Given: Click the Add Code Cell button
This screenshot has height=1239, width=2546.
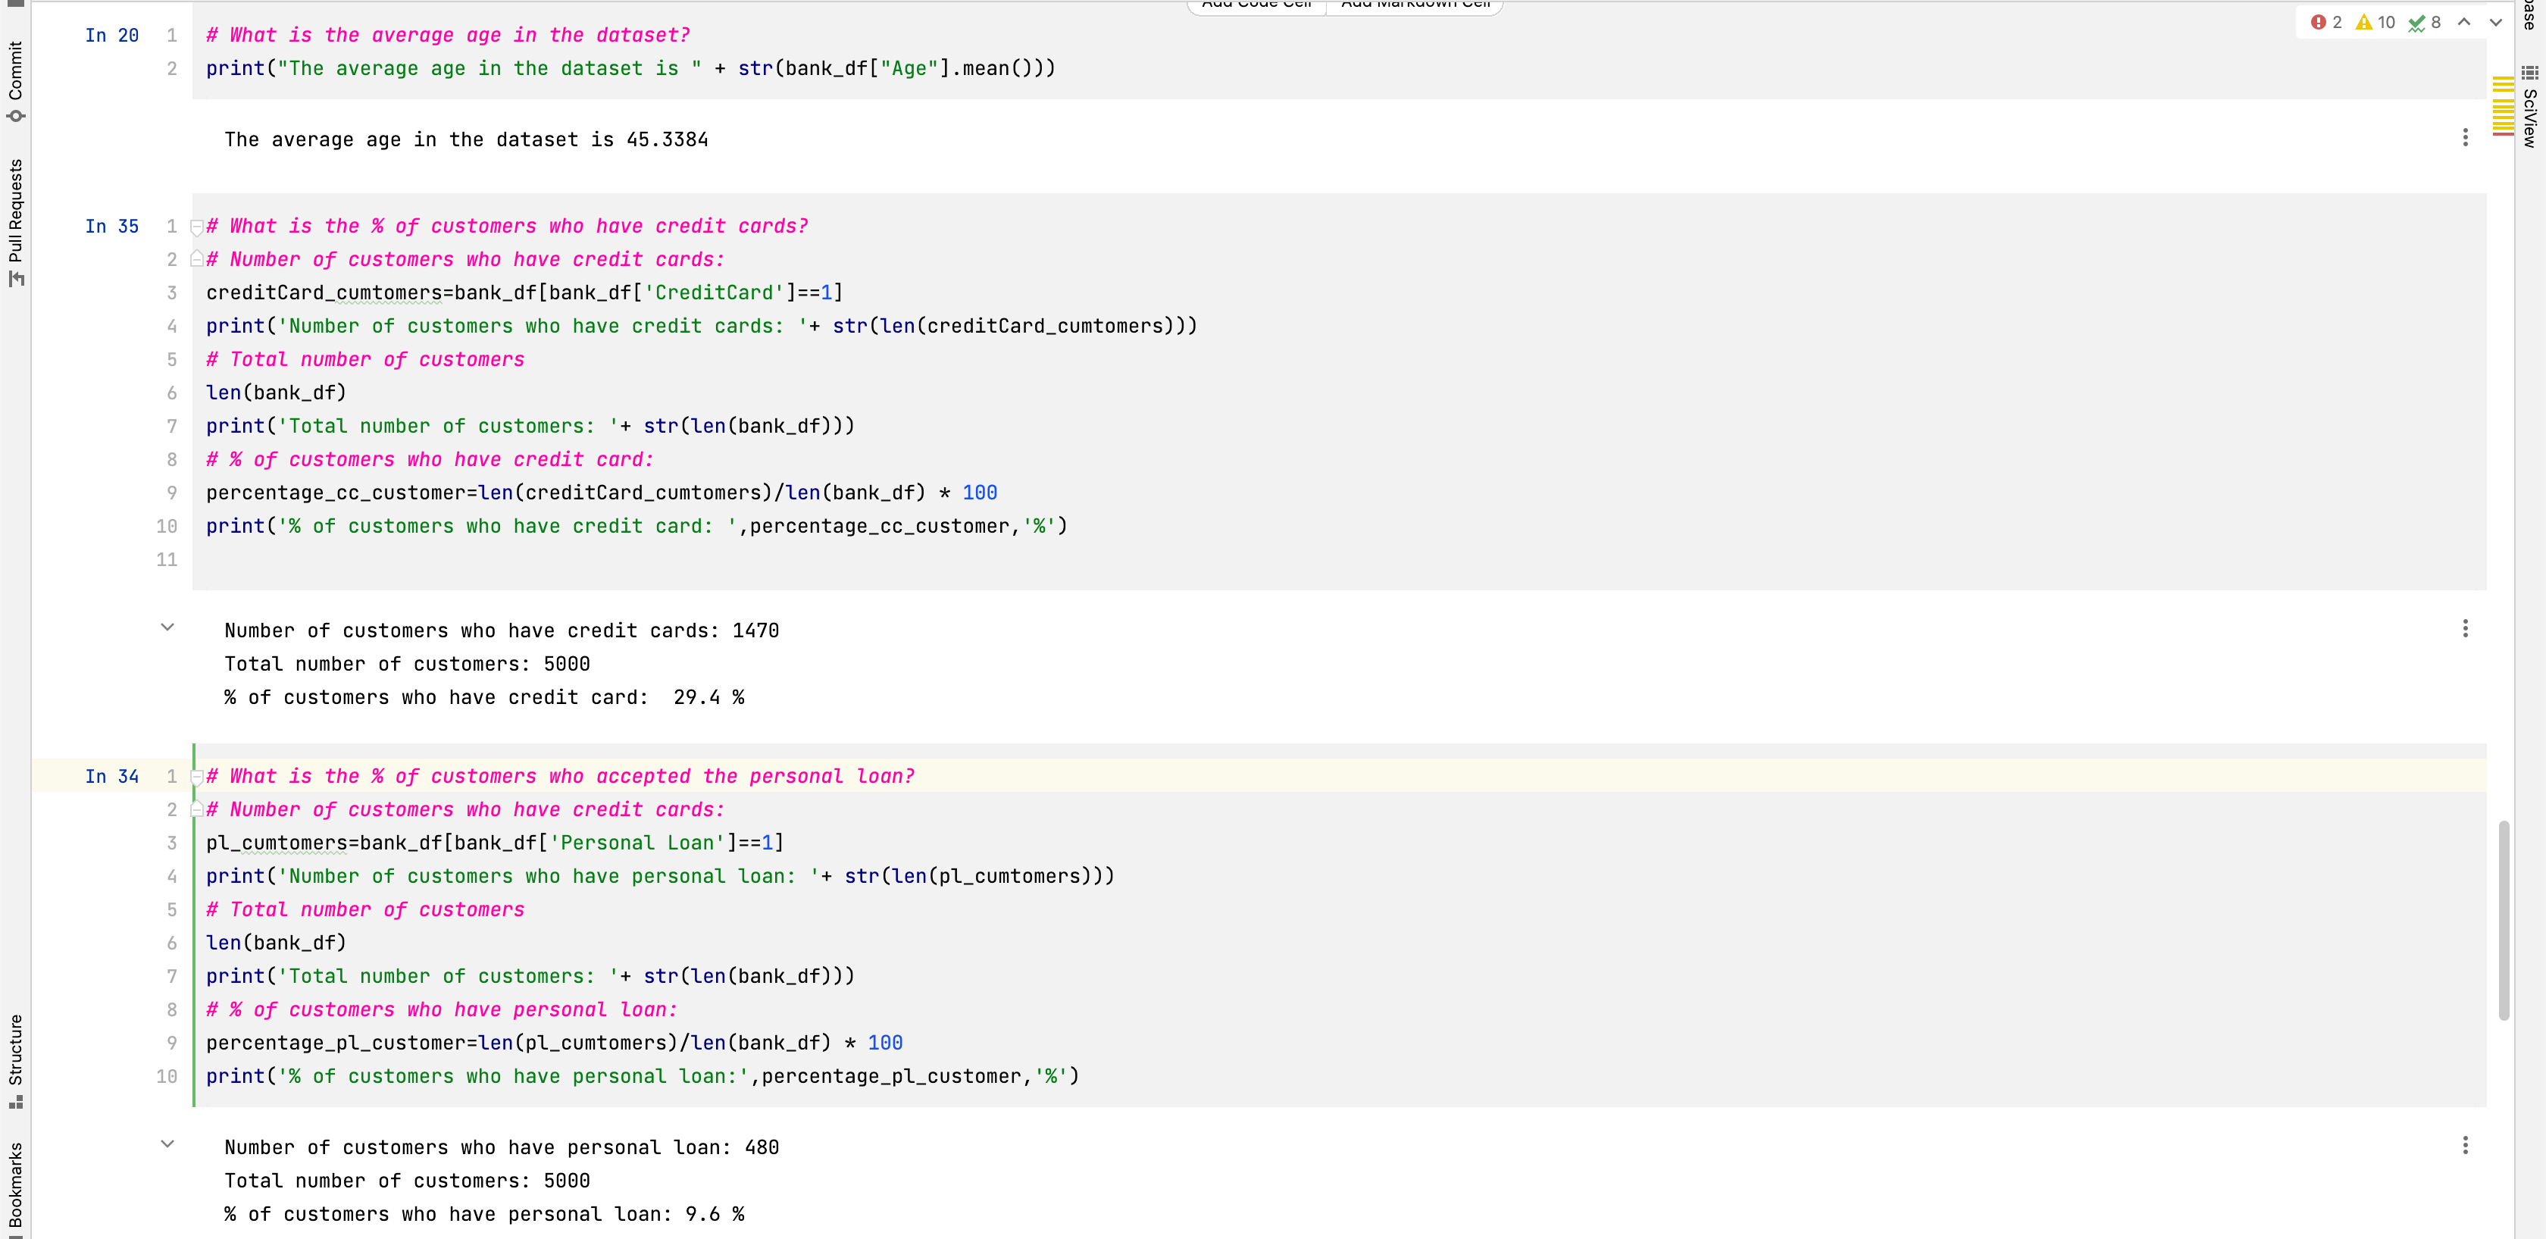Looking at the screenshot, I should click(x=1256, y=5).
